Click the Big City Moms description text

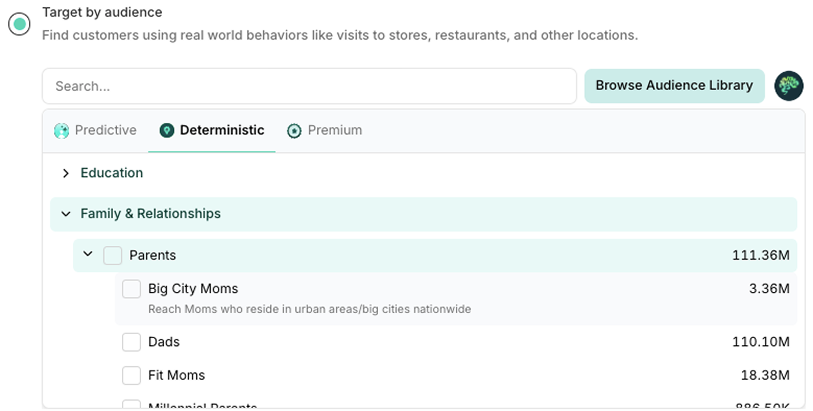tap(309, 309)
